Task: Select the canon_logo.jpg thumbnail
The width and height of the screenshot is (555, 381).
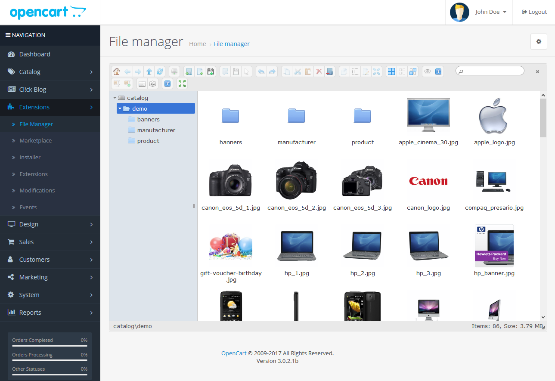Action: pyautogui.click(x=428, y=181)
